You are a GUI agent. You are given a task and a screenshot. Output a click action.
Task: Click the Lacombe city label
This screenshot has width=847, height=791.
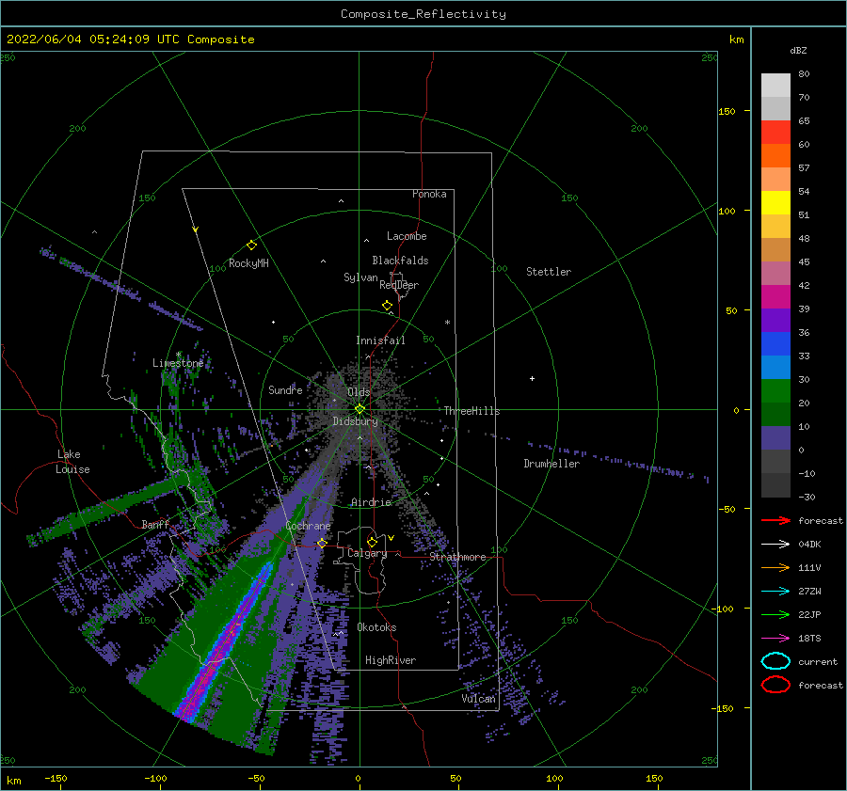[407, 236]
